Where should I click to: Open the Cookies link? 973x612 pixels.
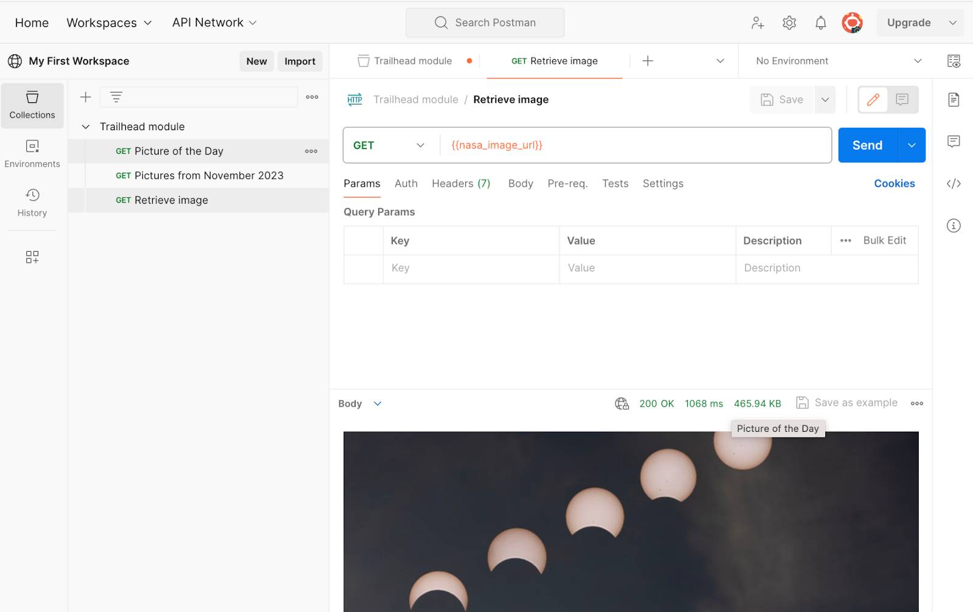click(x=894, y=184)
